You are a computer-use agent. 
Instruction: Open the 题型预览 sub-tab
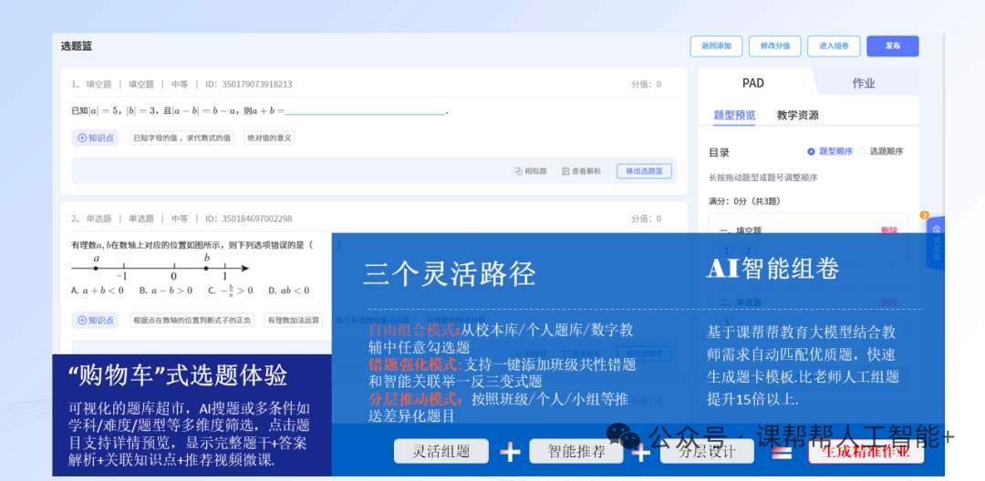tap(734, 116)
